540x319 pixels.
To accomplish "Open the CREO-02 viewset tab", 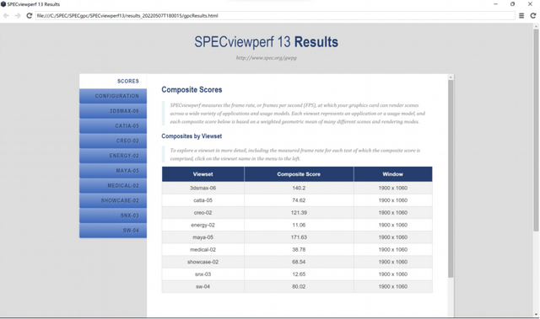I will (x=113, y=141).
